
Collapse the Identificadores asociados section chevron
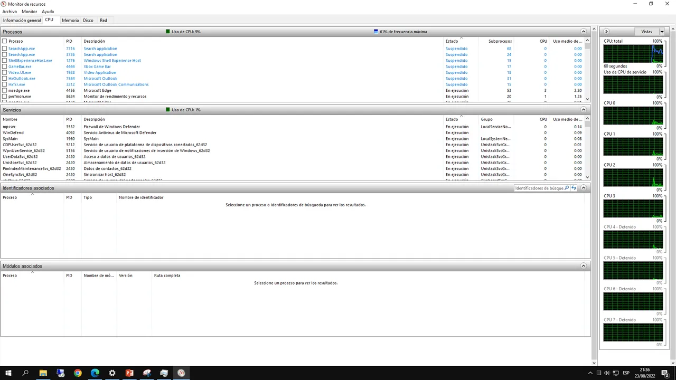click(584, 188)
